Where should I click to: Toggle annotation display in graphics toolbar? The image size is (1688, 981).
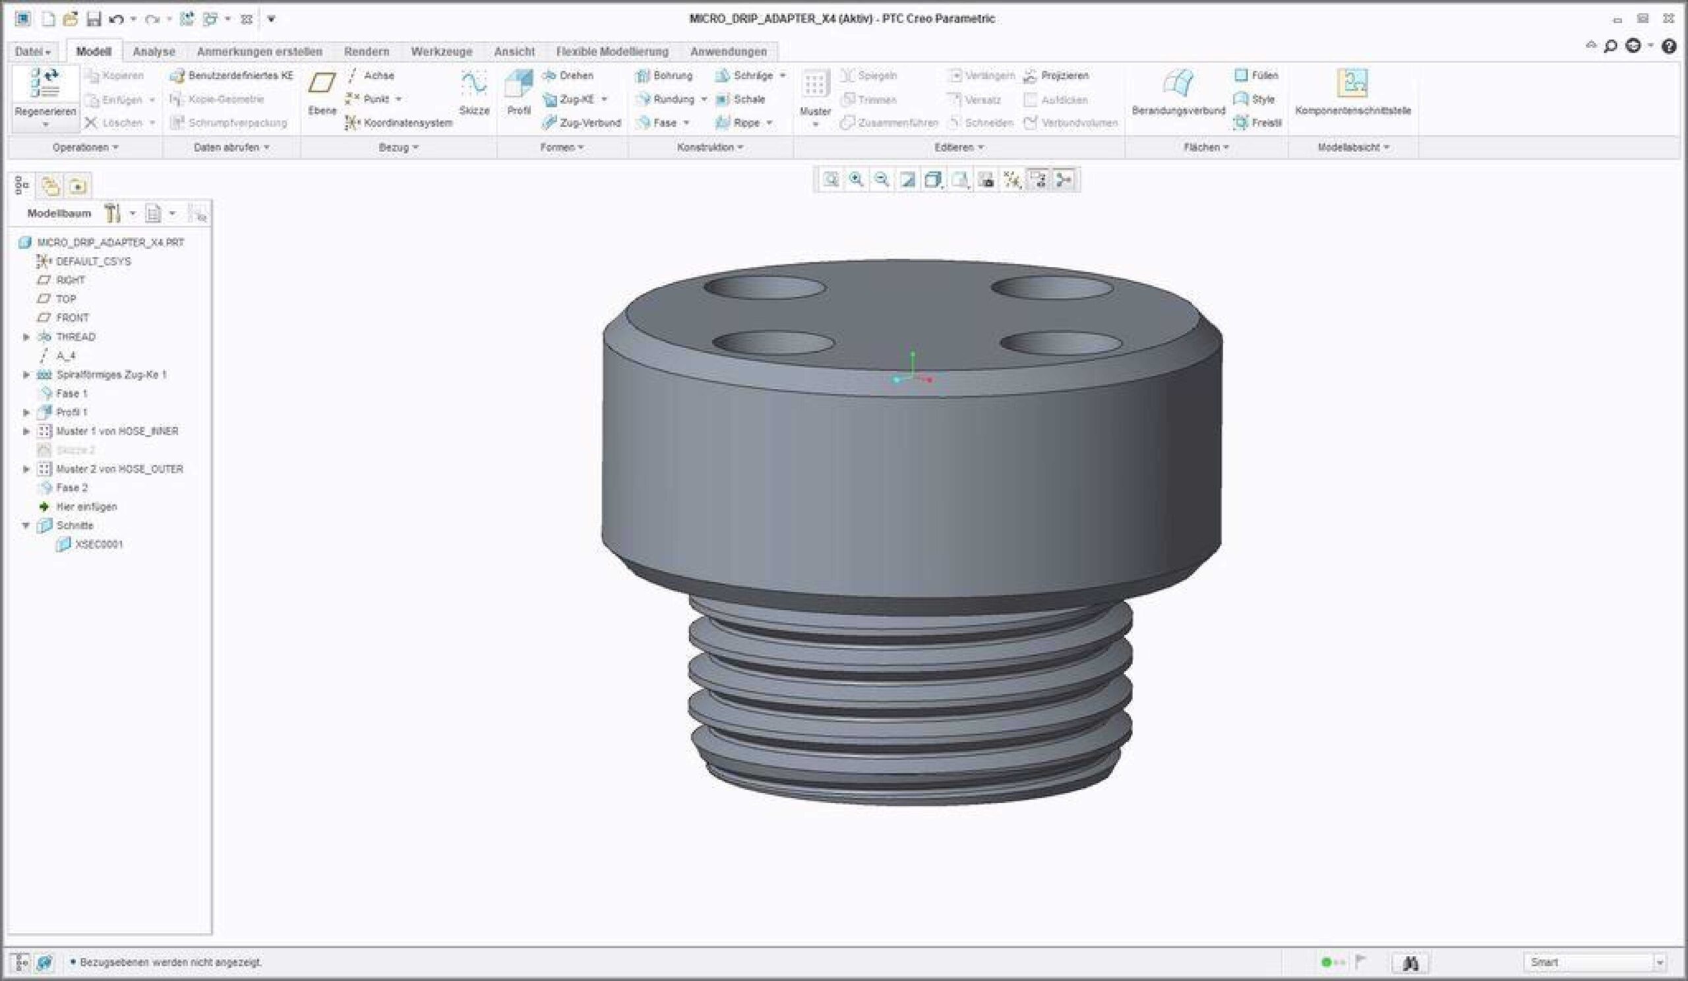point(1038,179)
